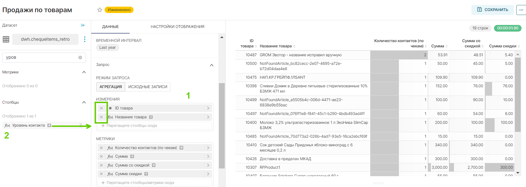Click the dataset table grid icon
This screenshot has width=526, height=187.
tap(6, 39)
